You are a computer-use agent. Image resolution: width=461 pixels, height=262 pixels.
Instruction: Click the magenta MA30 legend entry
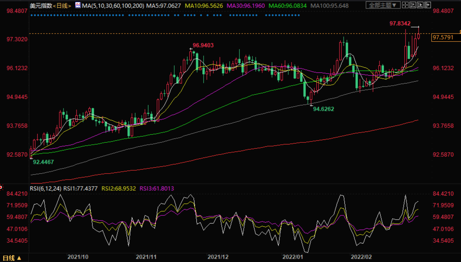pyautogui.click(x=246, y=6)
